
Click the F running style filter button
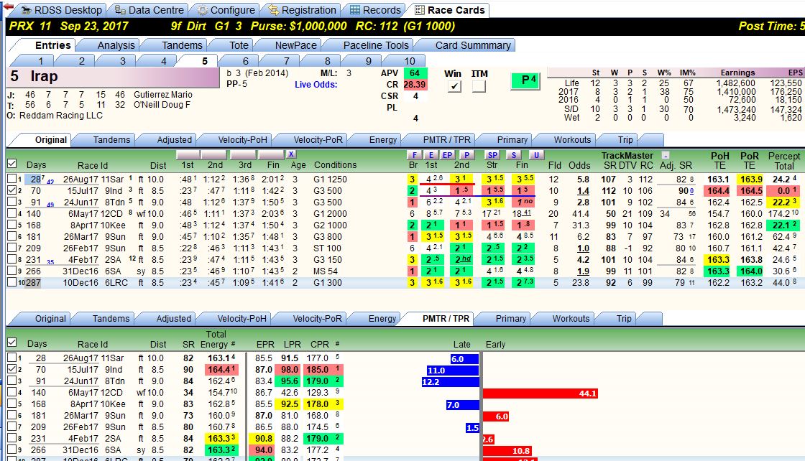click(x=414, y=155)
